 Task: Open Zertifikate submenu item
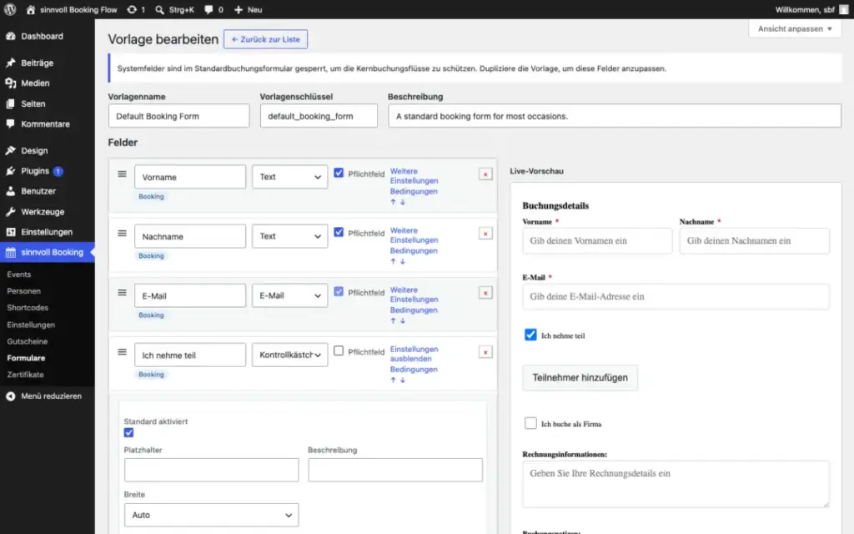point(25,375)
